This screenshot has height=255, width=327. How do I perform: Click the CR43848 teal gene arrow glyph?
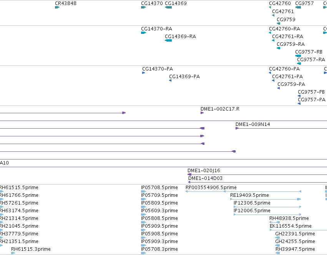pos(57,8)
